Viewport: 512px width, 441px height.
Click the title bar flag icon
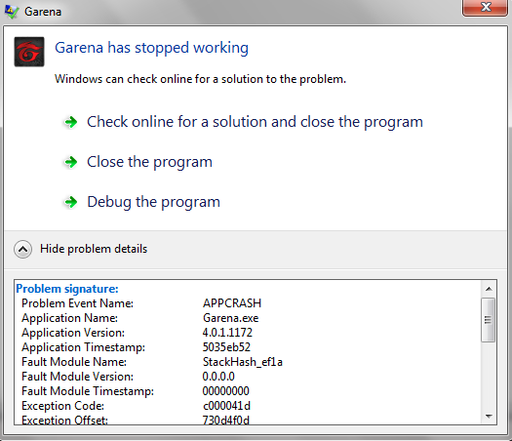12,12
